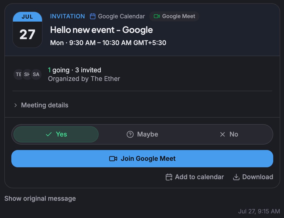Click the Add to calendar plus icon
Viewport: 284px width, 218px height.
click(169, 177)
